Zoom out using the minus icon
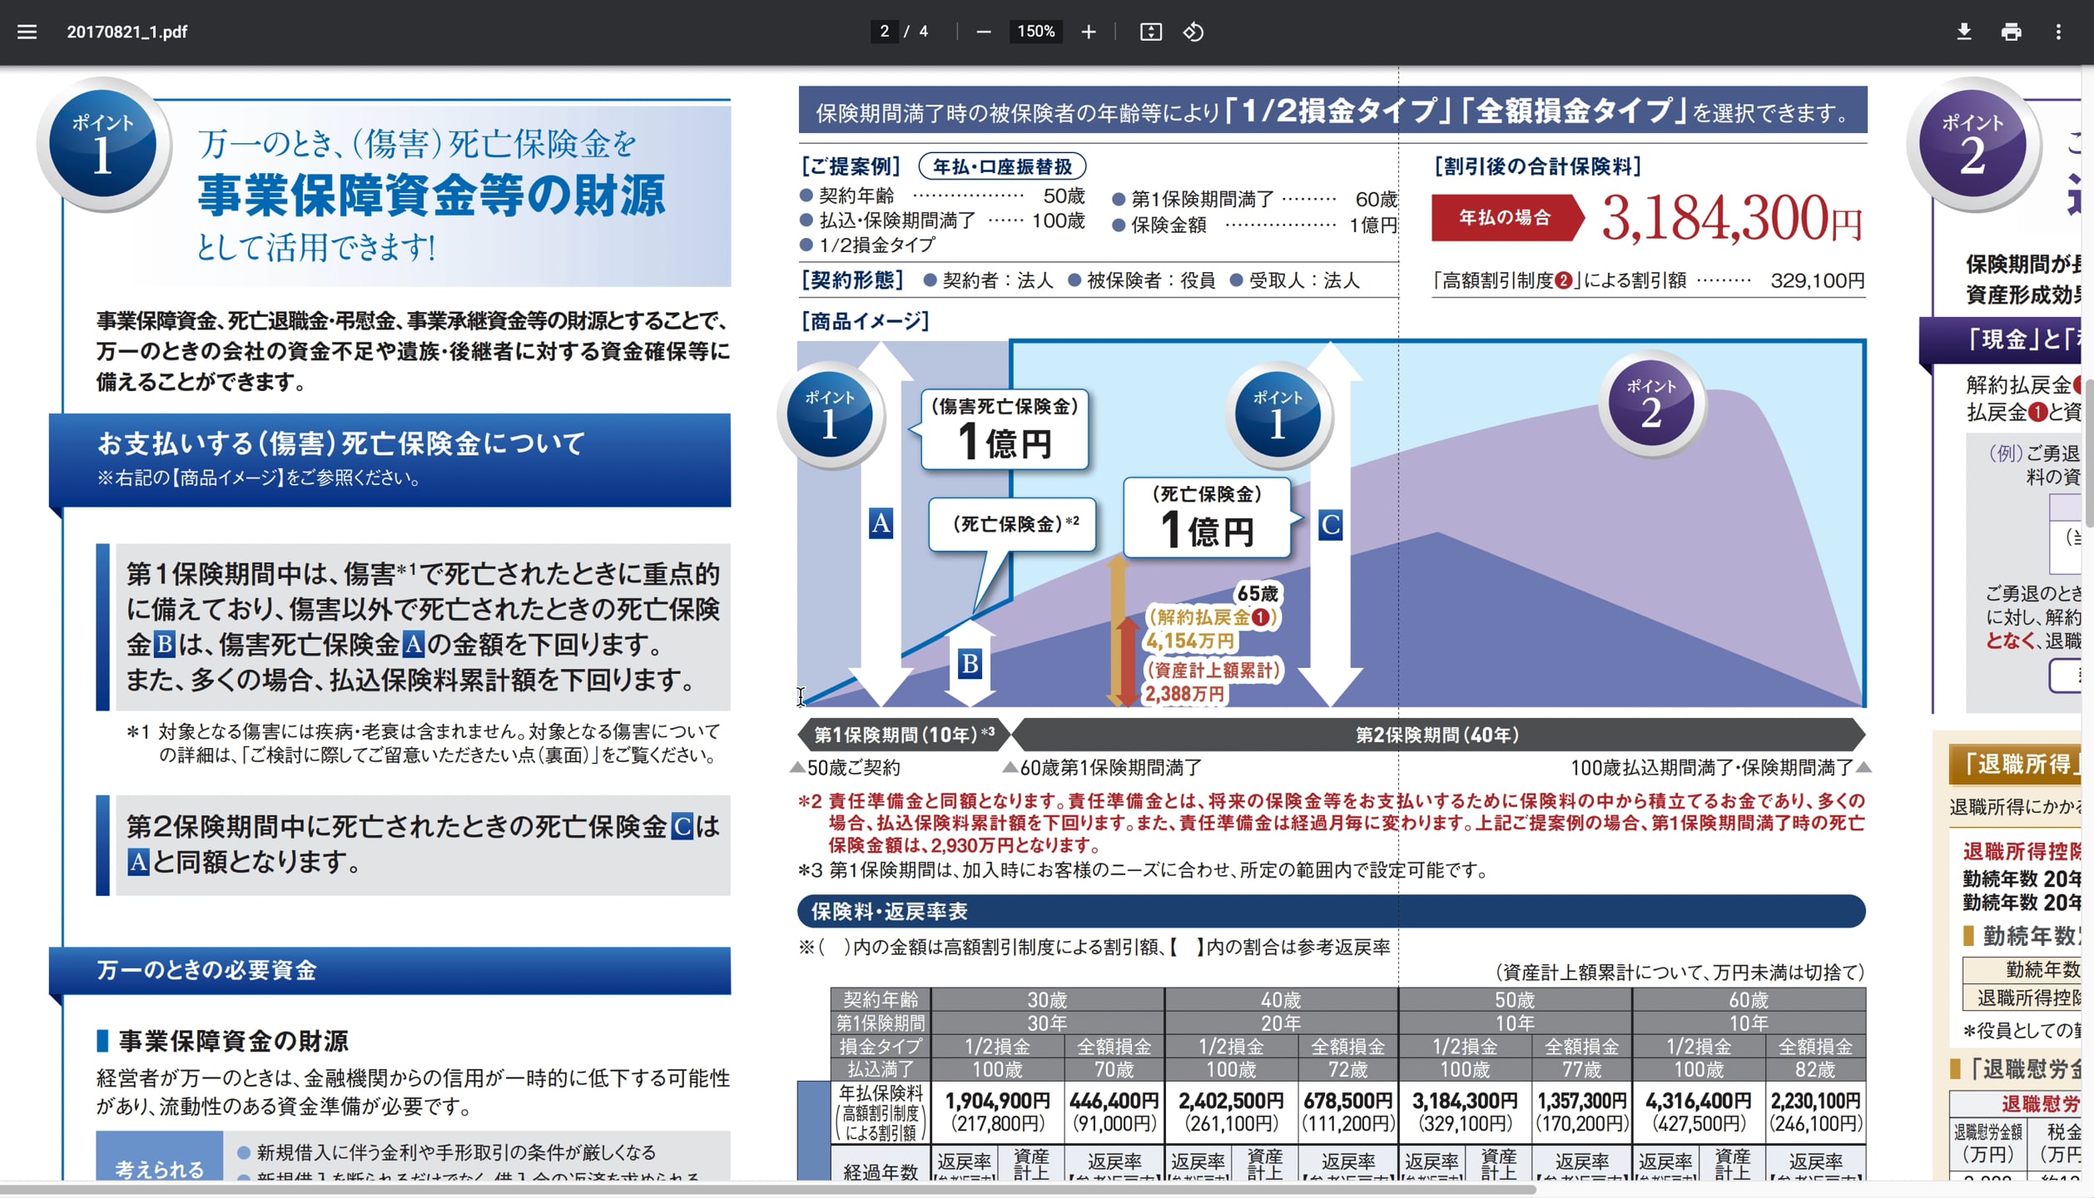The image size is (2094, 1198). [x=983, y=32]
